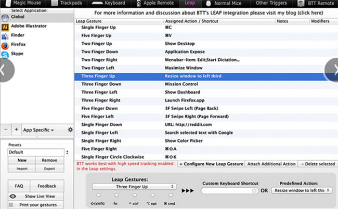Pick the Skype icon in application list
Screen dimensions: 338x209
click(5, 55)
